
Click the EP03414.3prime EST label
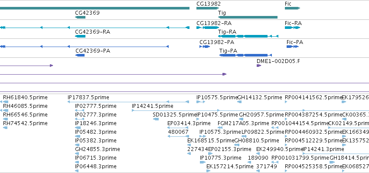pyautogui.click(x=189, y=123)
